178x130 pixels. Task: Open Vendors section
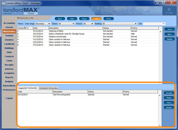point(9,40)
